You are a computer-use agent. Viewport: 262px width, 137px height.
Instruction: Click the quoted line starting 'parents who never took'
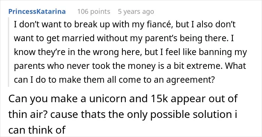[x=130, y=66]
